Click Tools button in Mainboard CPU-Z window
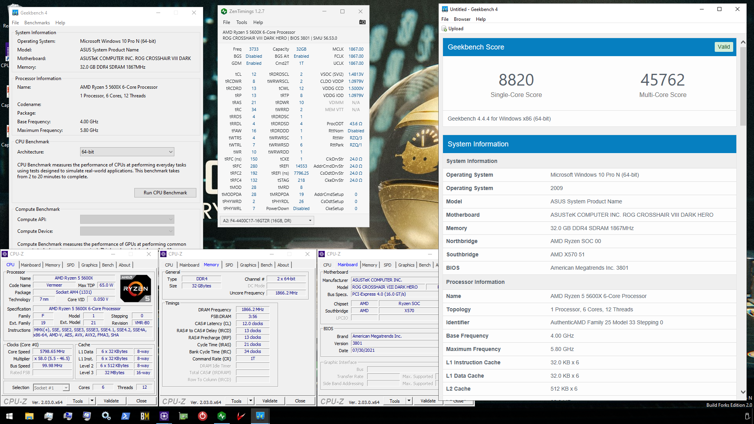The image size is (754, 424). (x=395, y=401)
